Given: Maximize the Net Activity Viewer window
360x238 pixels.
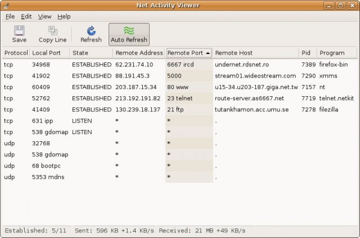Looking at the screenshot, I should pos(340,6).
